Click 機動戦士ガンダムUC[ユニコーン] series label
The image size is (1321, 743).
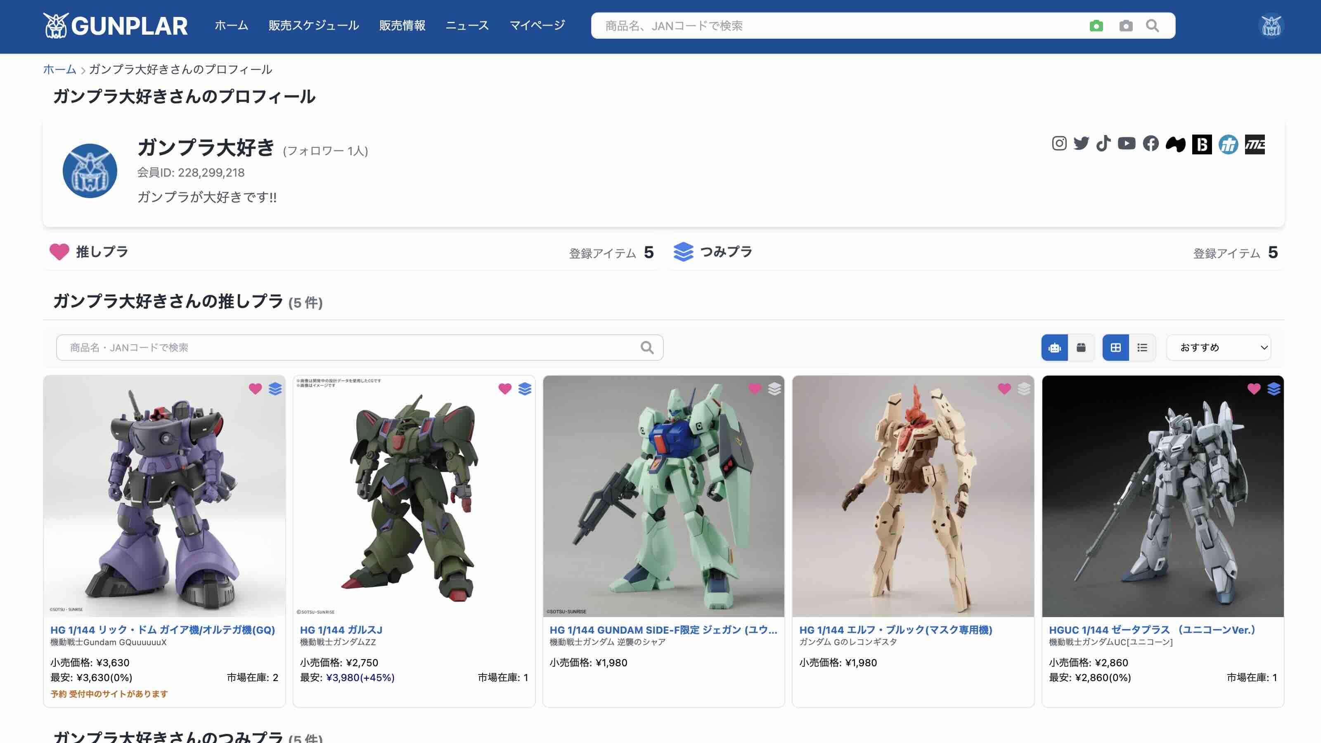1111,642
